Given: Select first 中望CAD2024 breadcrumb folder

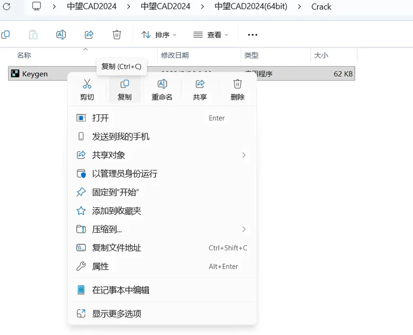Looking at the screenshot, I should pos(92,6).
